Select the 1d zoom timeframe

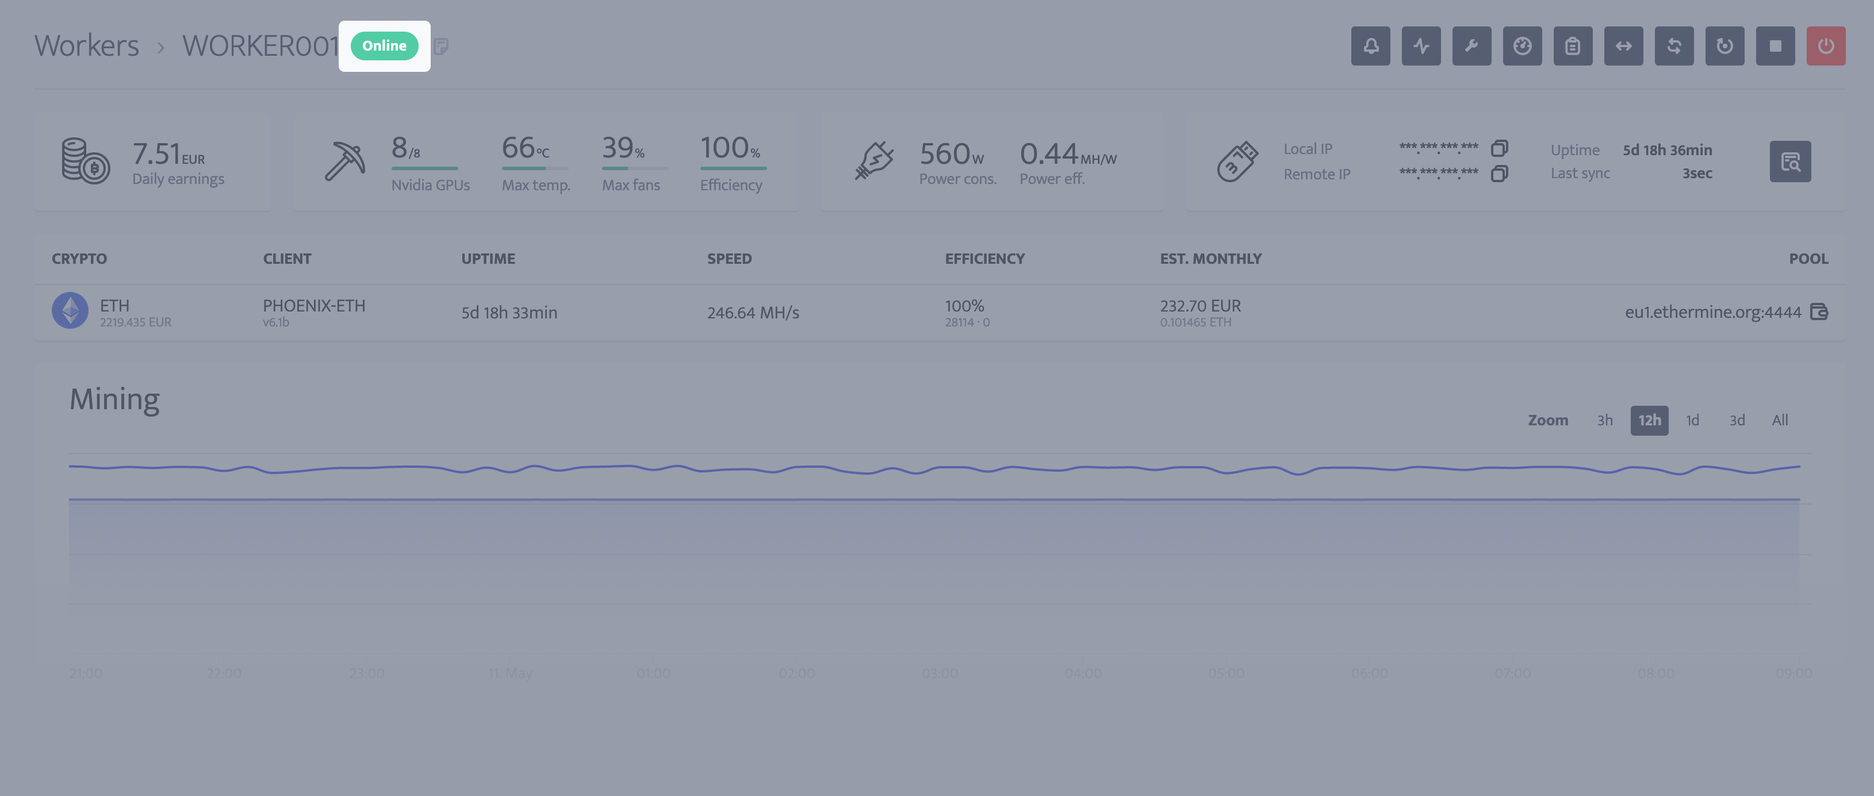tap(1692, 421)
